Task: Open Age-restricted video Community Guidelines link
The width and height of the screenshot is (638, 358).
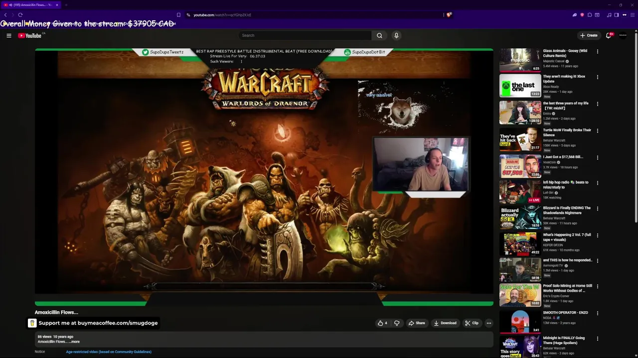Action: coord(109,352)
